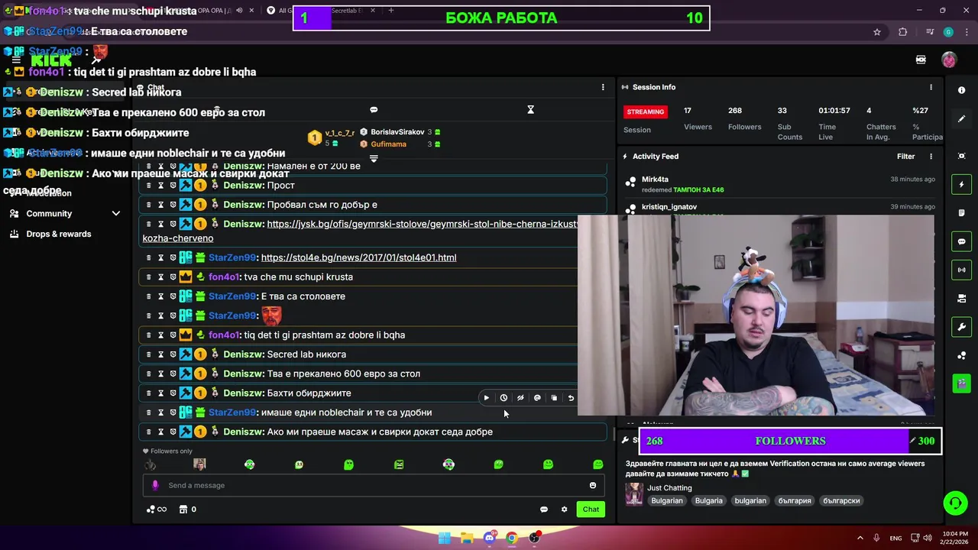Click the mention icon in message hover toolbar

click(x=537, y=398)
